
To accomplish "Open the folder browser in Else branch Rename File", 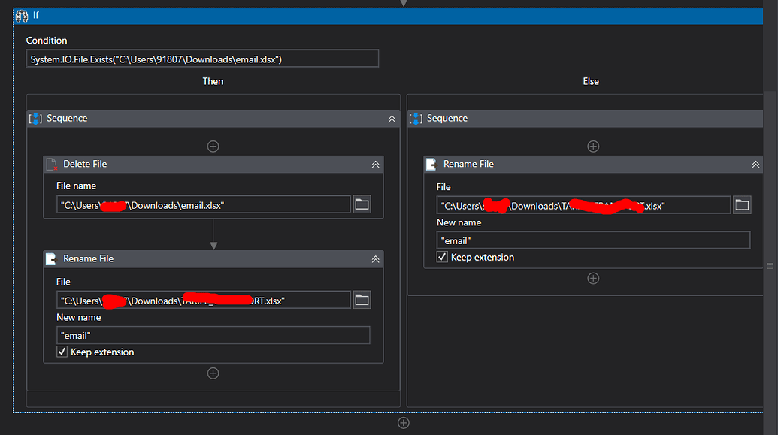I will point(742,204).
